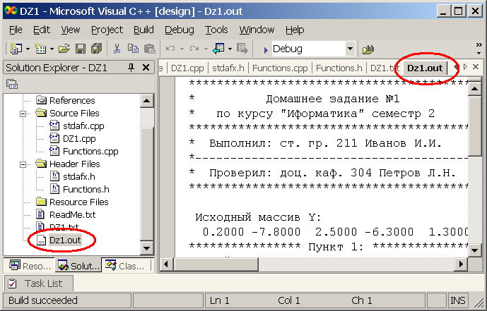Open the View menu

70,30
